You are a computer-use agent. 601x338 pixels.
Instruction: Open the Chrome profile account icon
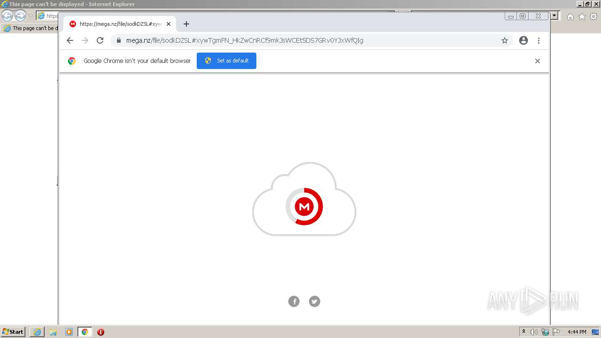(524, 40)
